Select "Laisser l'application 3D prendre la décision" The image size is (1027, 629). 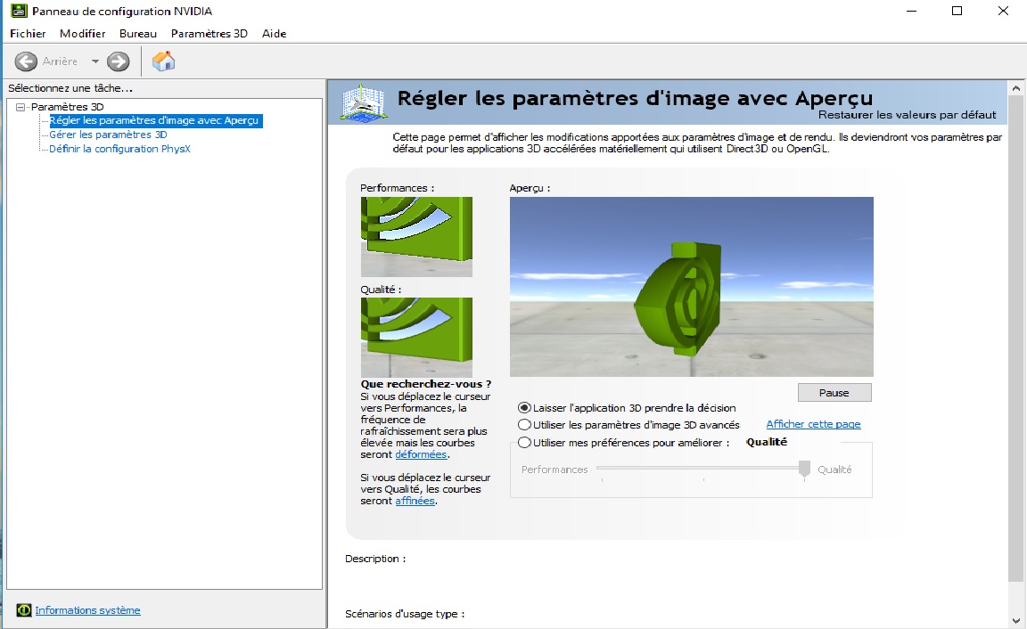pyautogui.click(x=524, y=407)
